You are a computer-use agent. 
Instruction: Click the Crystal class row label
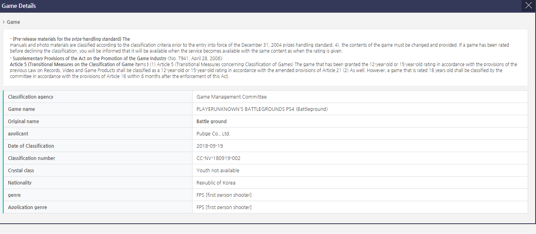coord(21,171)
